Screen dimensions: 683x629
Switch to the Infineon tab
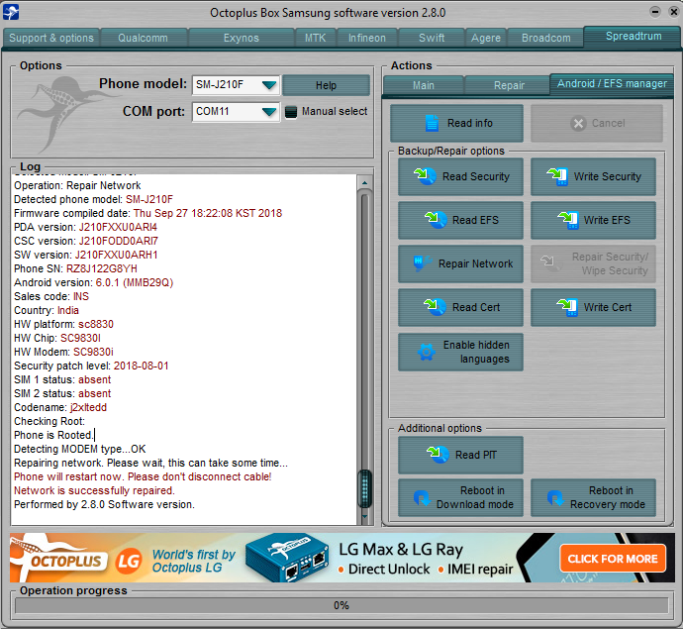click(x=367, y=38)
